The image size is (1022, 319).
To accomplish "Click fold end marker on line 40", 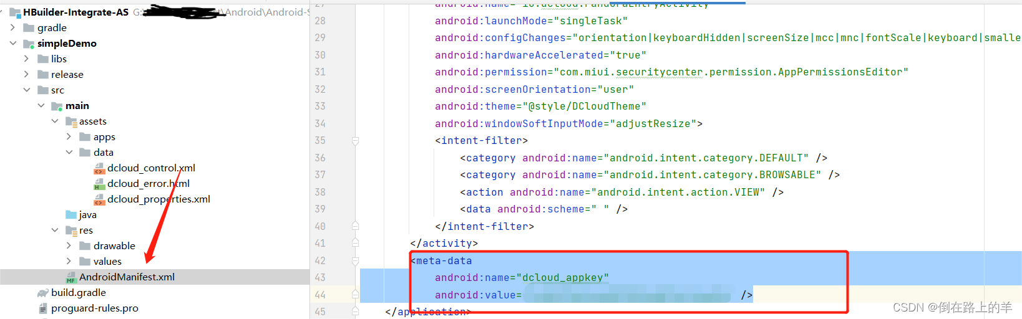I will coord(355,226).
